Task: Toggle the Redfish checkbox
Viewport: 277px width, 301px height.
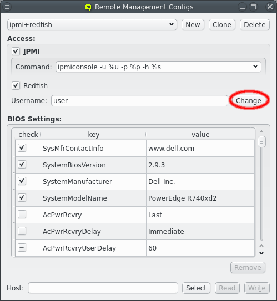Action: [16, 85]
